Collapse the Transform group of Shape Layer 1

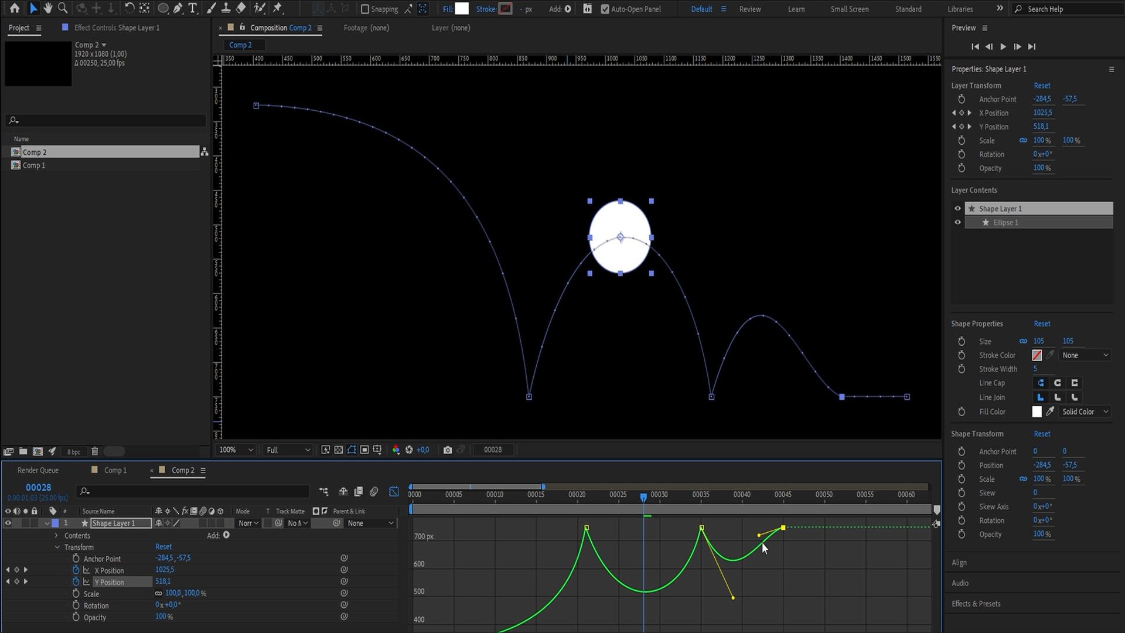pos(57,547)
